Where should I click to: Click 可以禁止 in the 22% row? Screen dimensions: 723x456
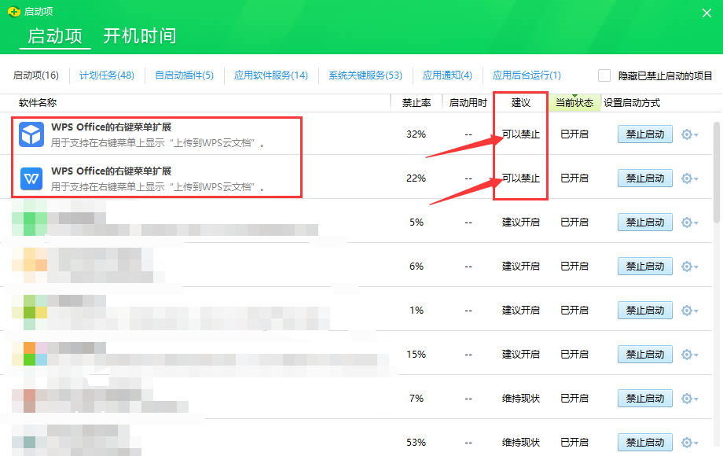point(520,178)
